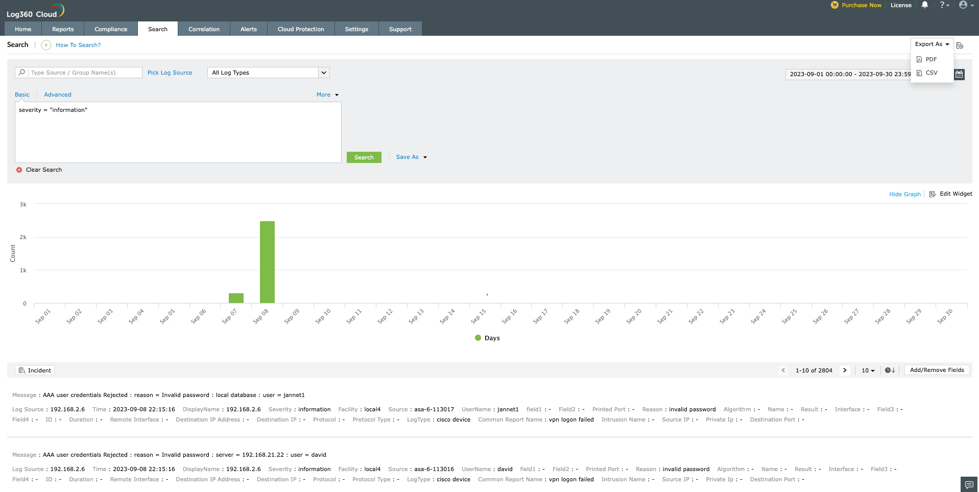Toggle the green Days legend marker
The image size is (979, 492).
(478, 338)
